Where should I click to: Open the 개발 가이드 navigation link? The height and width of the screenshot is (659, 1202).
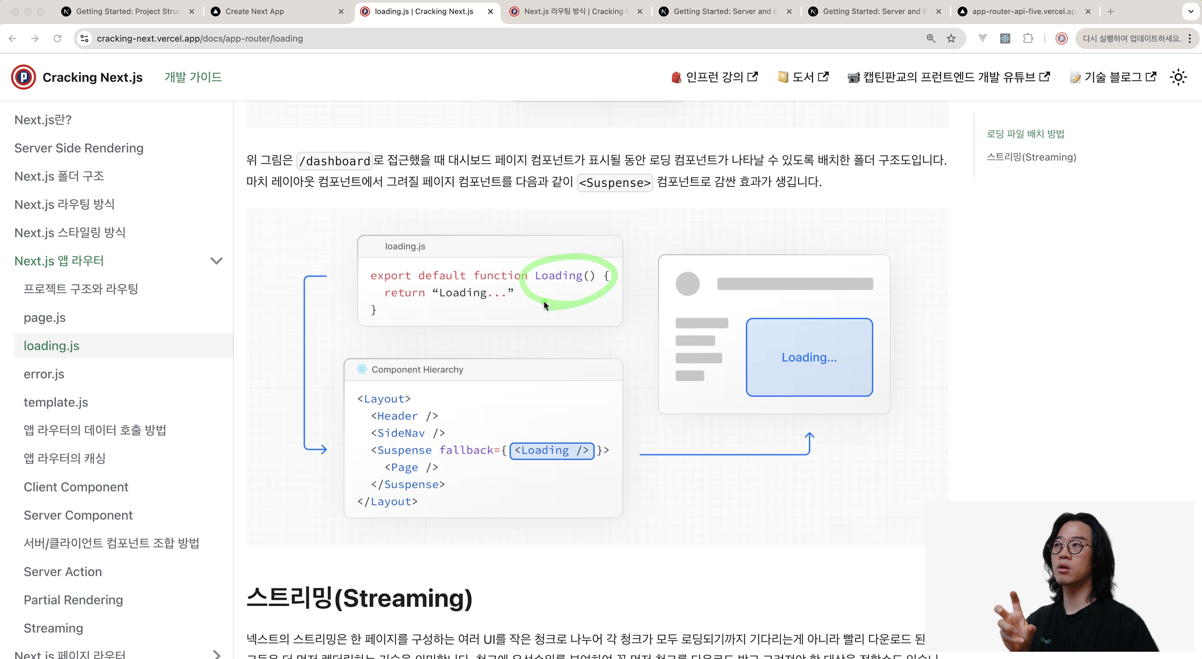tap(192, 77)
